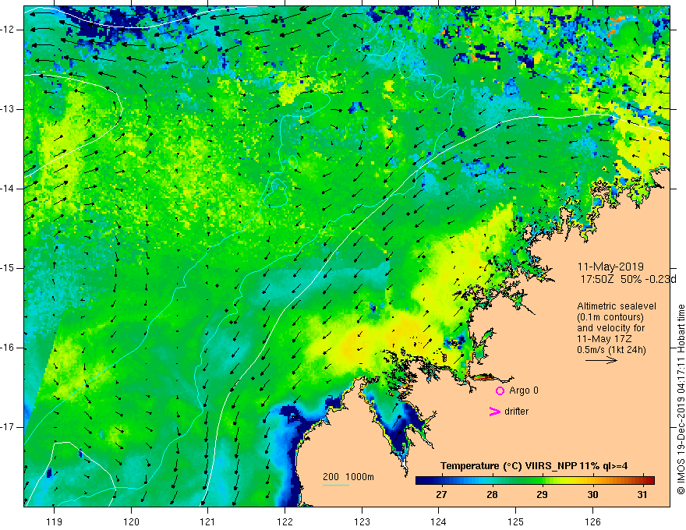Click the color bar tick label 30
Viewport: 686px width, 530px height.
point(592,495)
